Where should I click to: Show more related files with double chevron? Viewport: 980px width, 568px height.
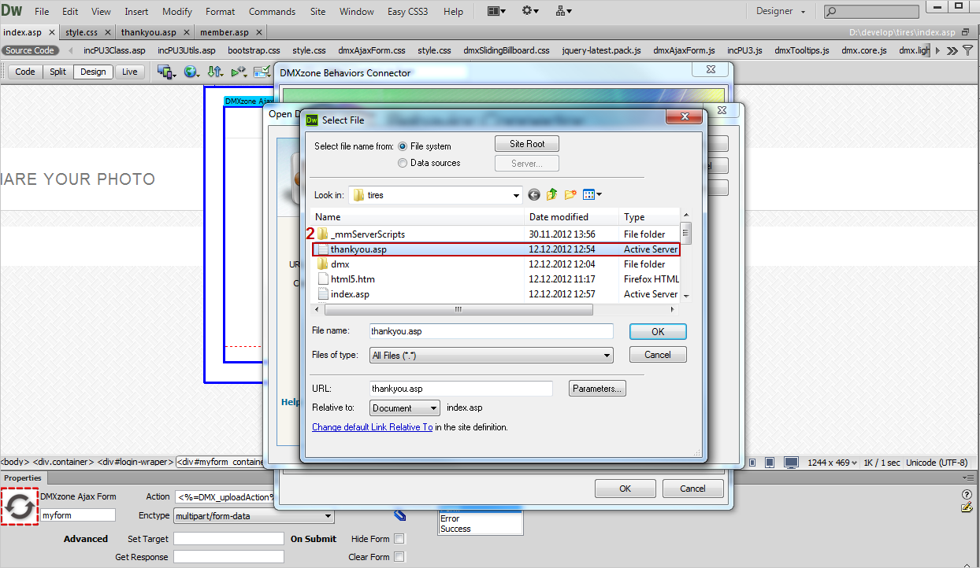coord(952,50)
